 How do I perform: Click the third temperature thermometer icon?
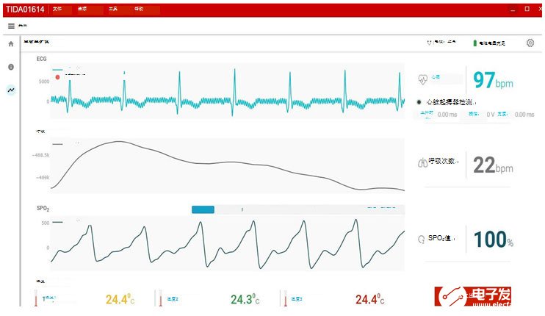click(x=286, y=298)
